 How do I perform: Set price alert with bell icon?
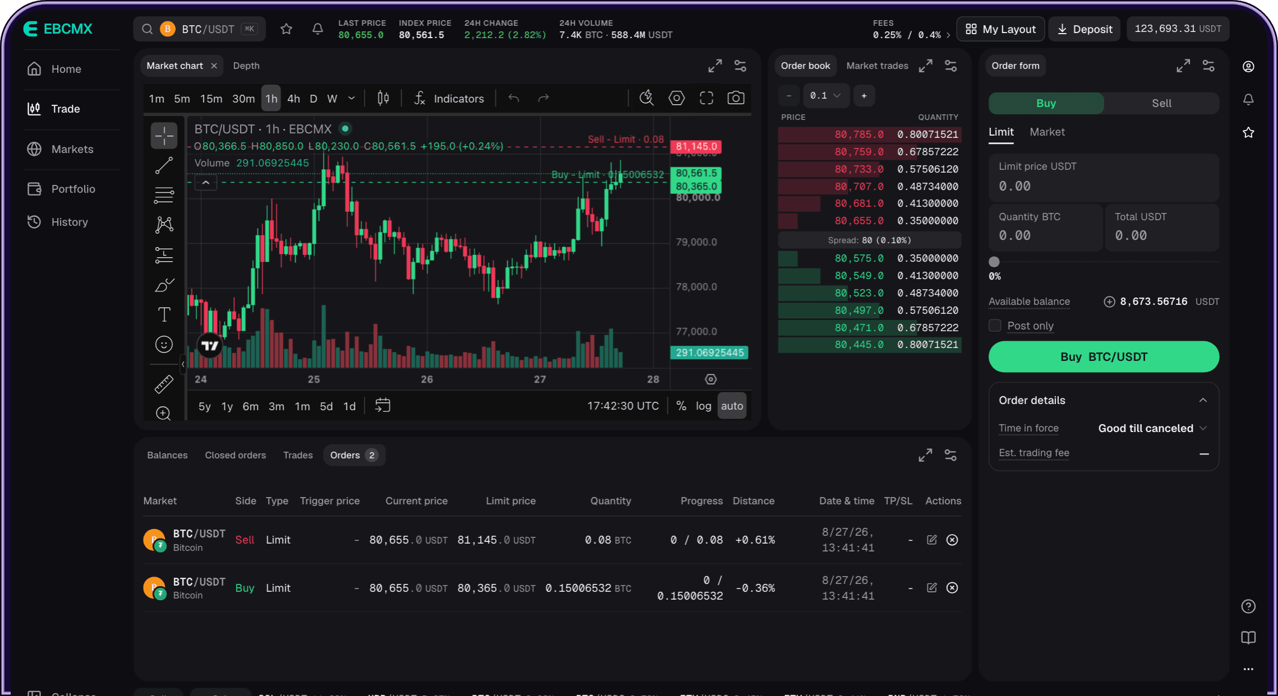point(317,29)
